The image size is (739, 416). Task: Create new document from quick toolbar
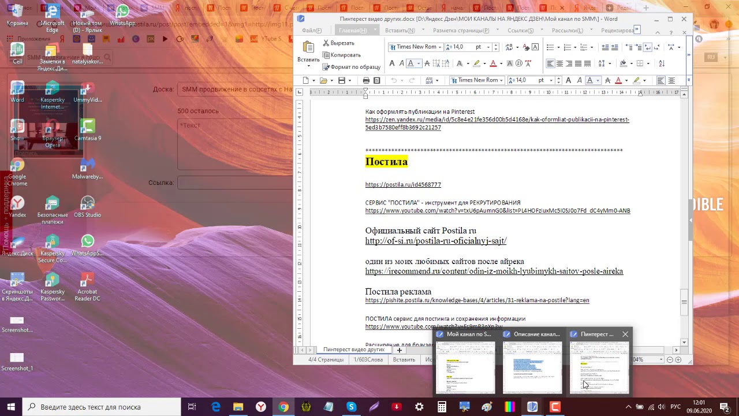pos(306,80)
